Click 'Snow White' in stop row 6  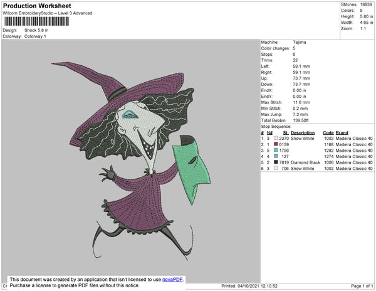(x=303, y=169)
